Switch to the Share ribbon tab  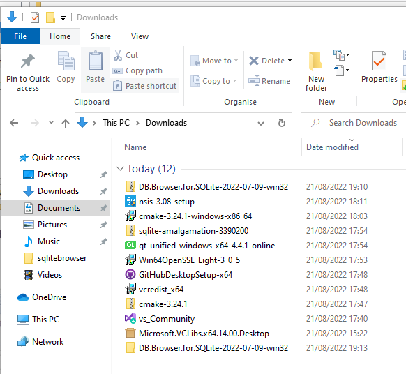pyautogui.click(x=100, y=36)
